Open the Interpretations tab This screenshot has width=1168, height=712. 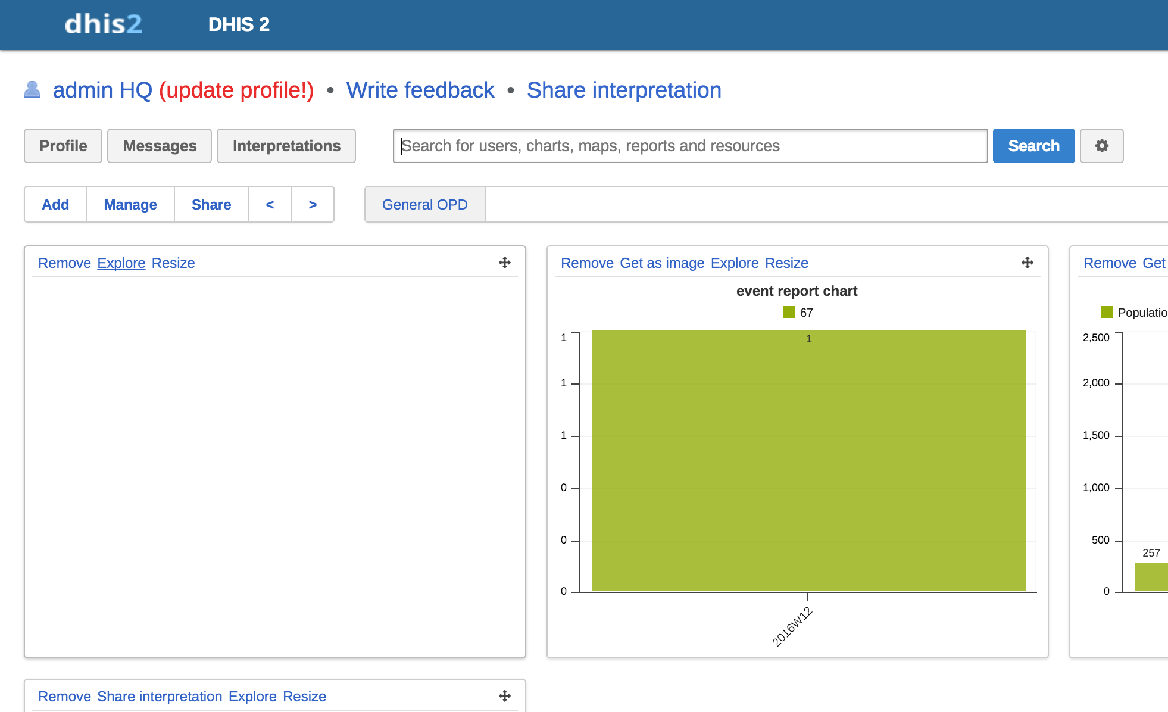point(286,146)
